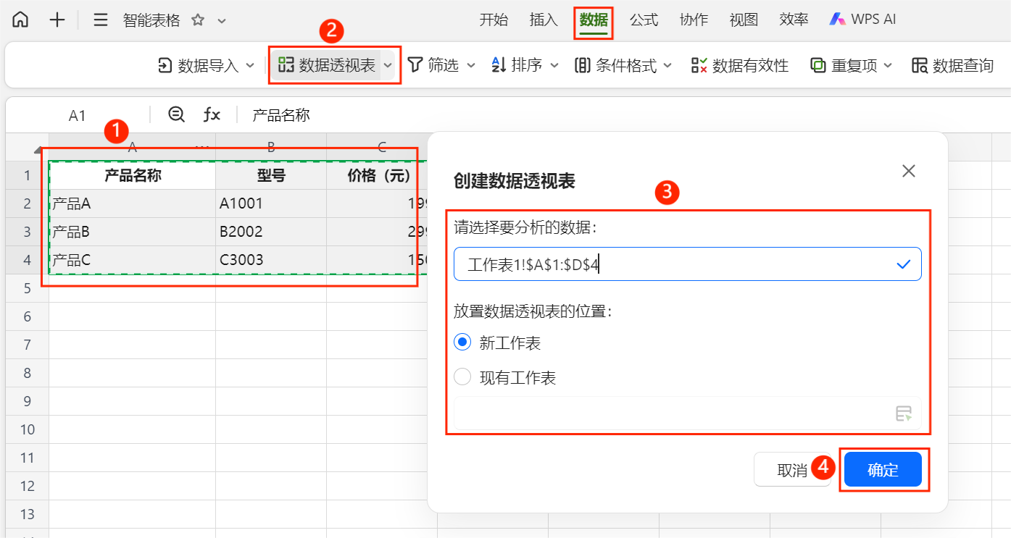This screenshot has height=538, width=1011.
Task: Expand the 数据透视表 dropdown arrow
Action: point(388,66)
